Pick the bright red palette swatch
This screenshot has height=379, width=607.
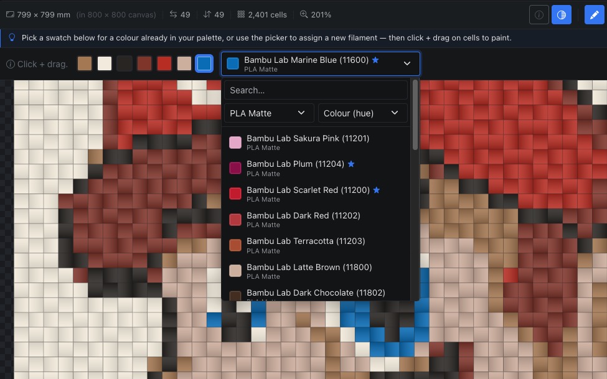coord(164,63)
